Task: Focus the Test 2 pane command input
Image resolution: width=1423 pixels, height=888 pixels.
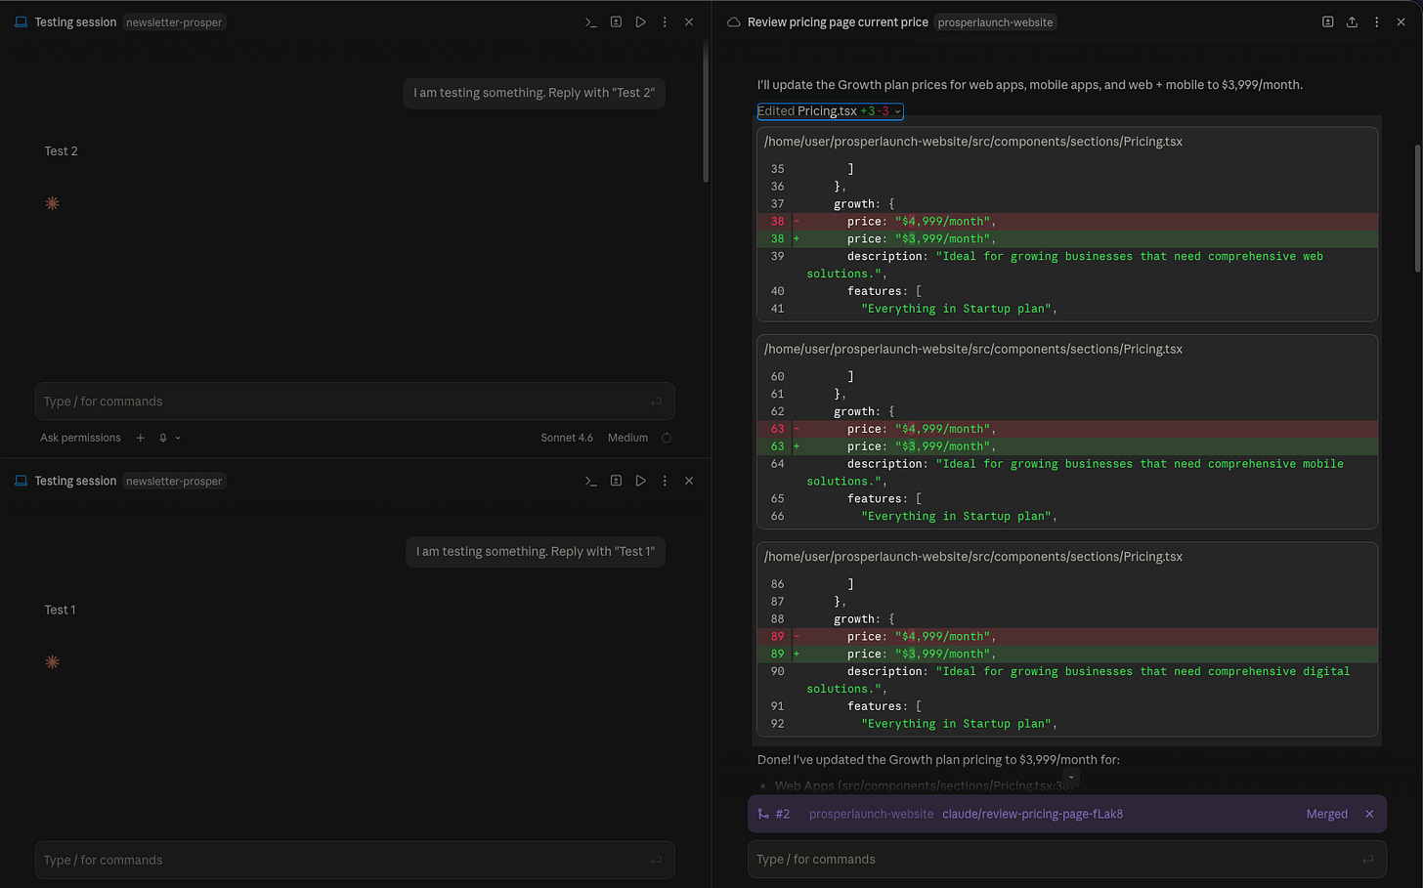Action: tap(355, 402)
